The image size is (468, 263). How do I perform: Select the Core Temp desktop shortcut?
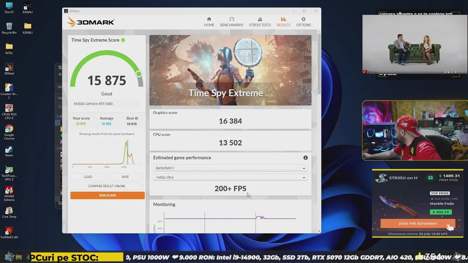tap(9, 213)
